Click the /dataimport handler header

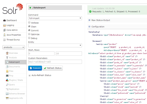pyautogui.click(x=55, y=8)
